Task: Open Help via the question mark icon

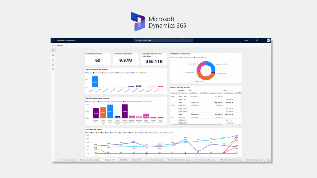Action: 263,40
